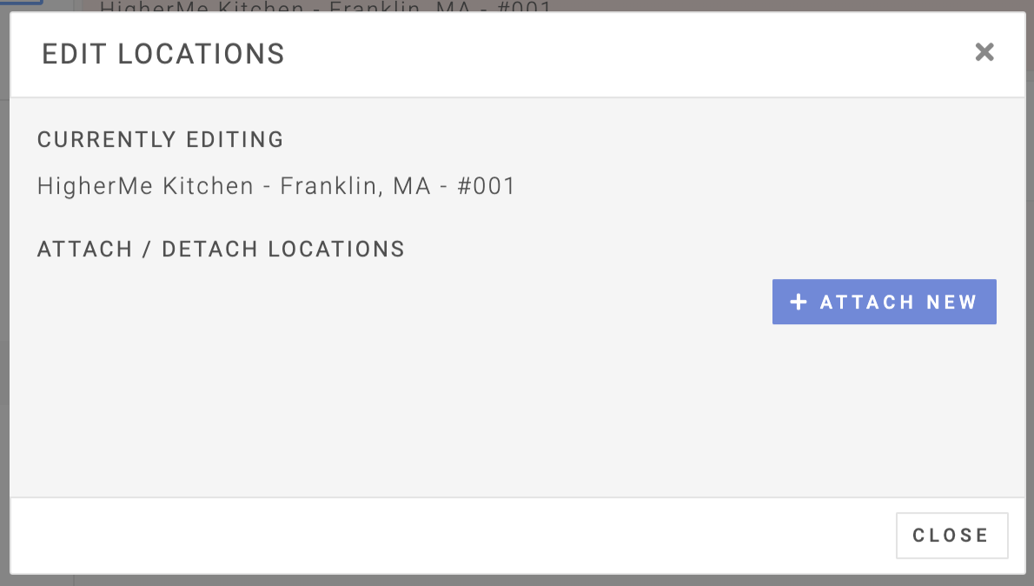Click blank footer space left of Close
The image size is (1034, 586).
pyautogui.click(x=434, y=536)
